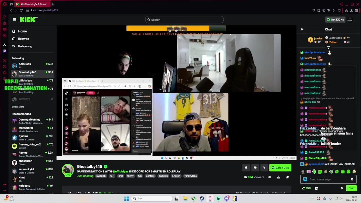This screenshot has height=203, width=361.
Task: Take snapshot with browser capture icon
Action: pos(319,10)
